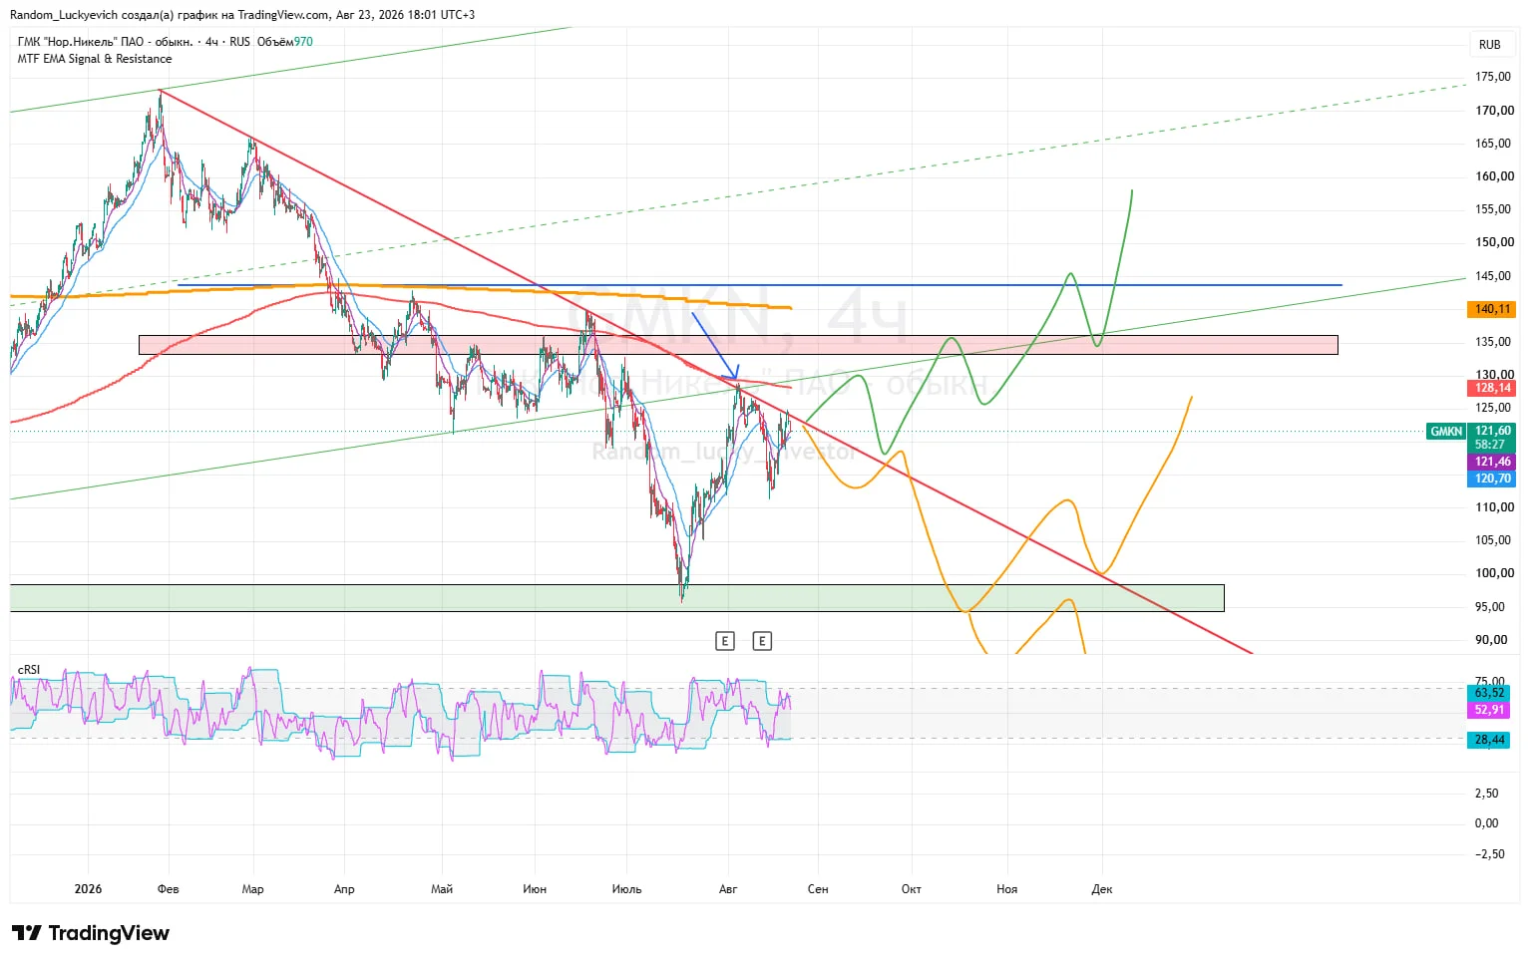The width and height of the screenshot is (1530, 963).
Task: Click the ГМК "Нор.Никель" ПАО symbol title
Action: pyautogui.click(x=105, y=42)
